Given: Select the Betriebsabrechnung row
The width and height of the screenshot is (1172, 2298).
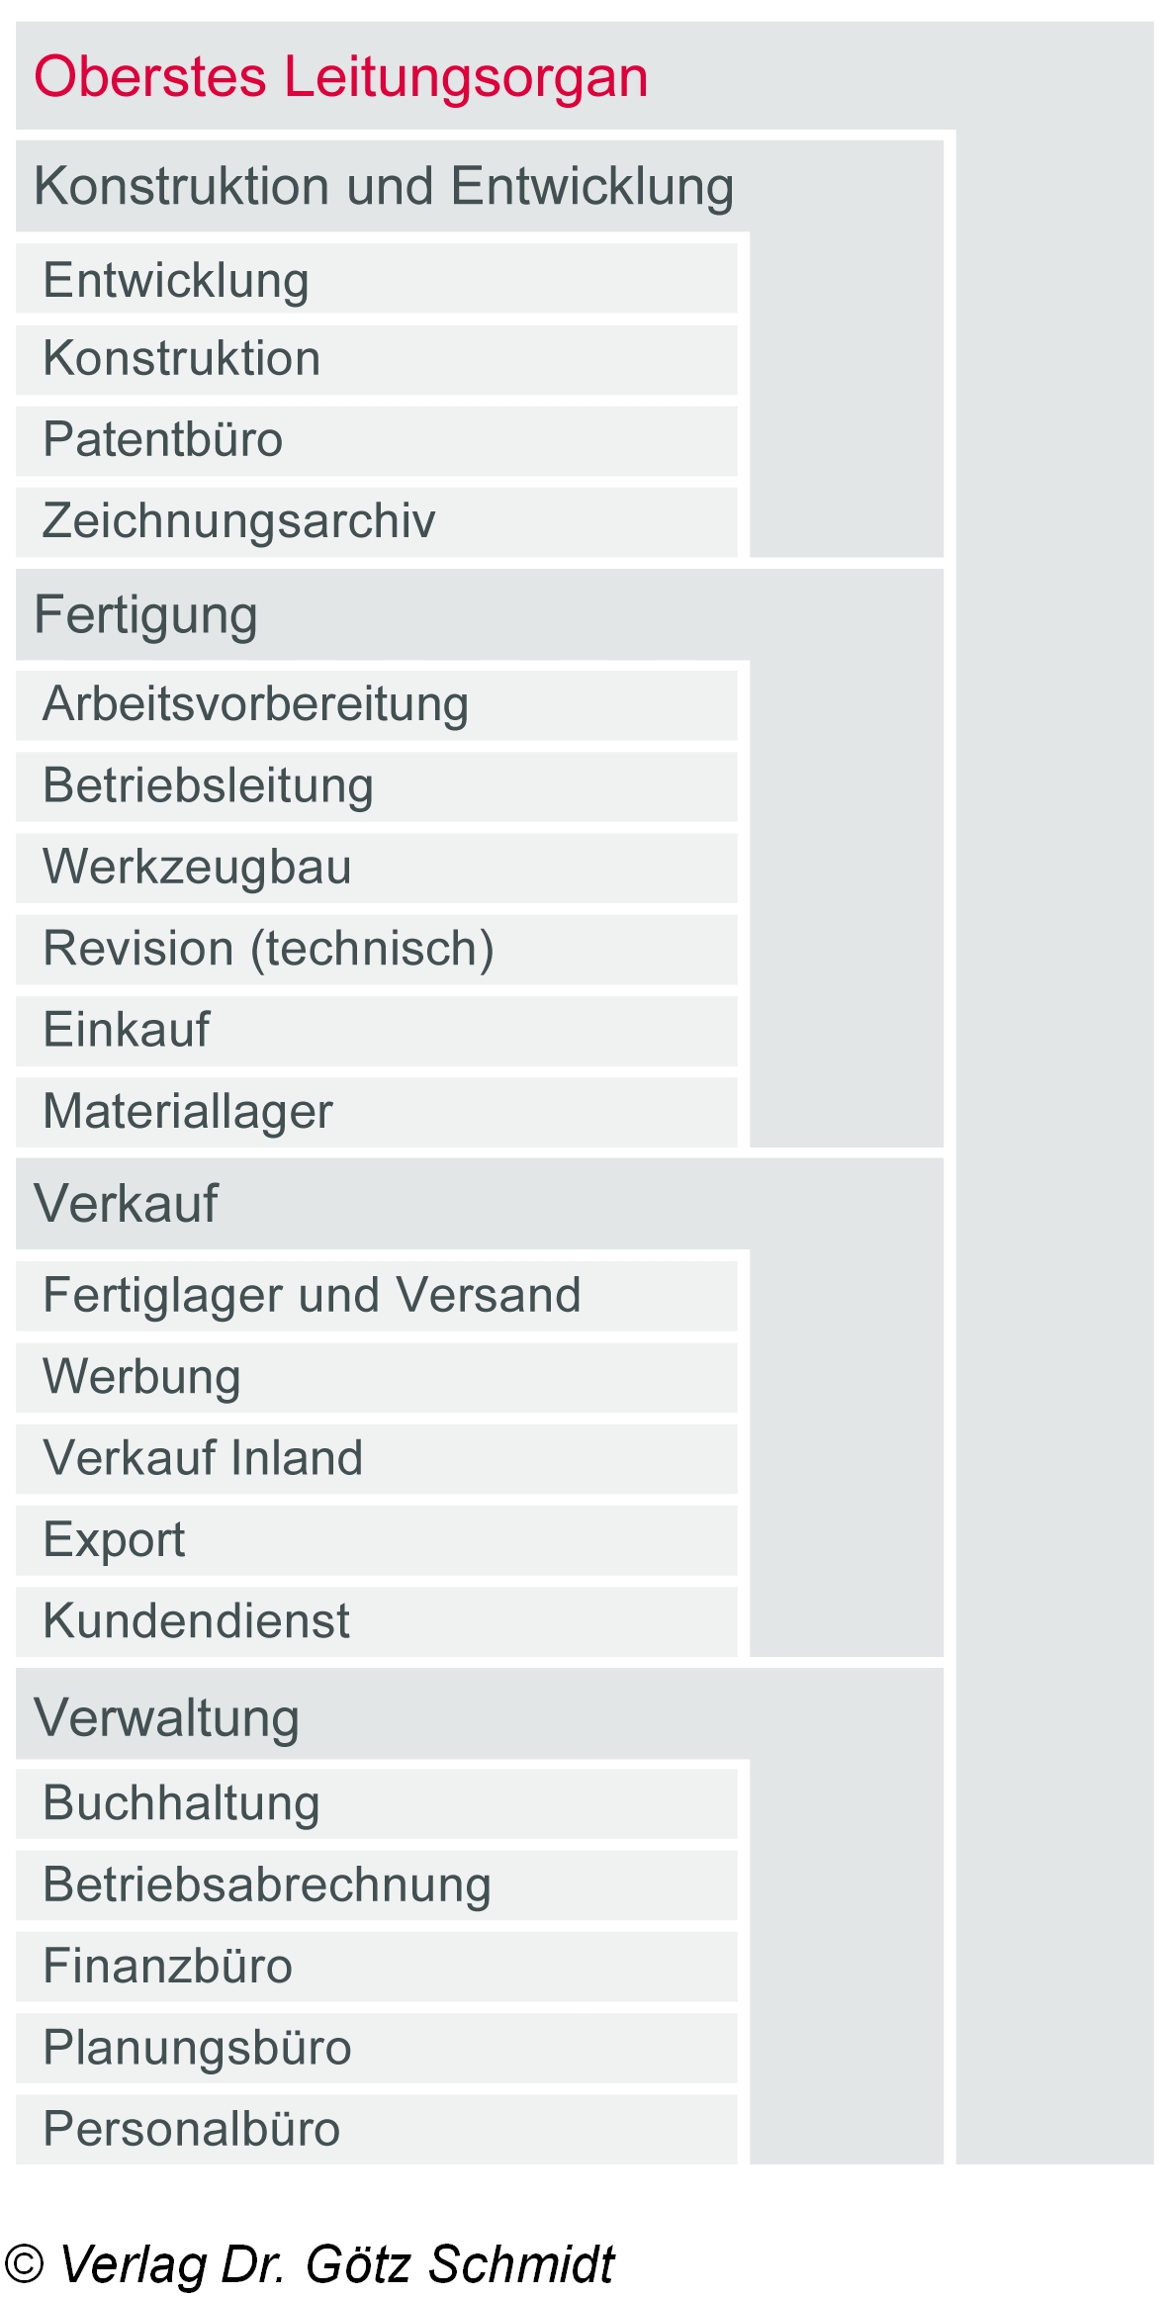Looking at the screenshot, I should click(267, 1885).
